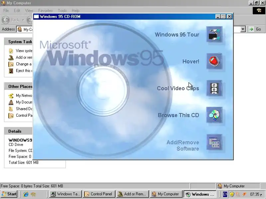Viewport: 266px width, 199px height.
Task: Collapse the Other Places panel header
Action: (18, 87)
